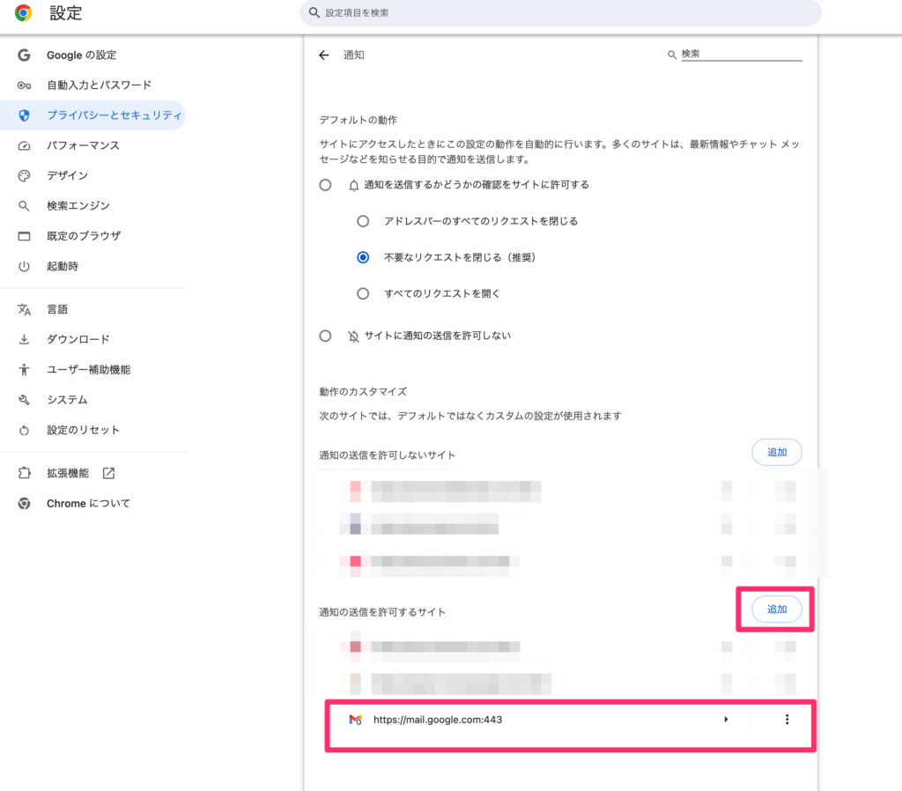
Task: Select the パフォーマンス speedometer icon in the sidebar
Action: (x=23, y=145)
